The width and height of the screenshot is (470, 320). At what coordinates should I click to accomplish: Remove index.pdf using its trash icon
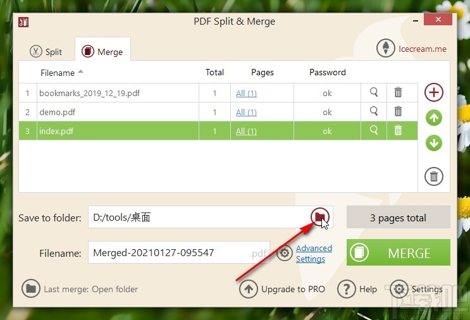[398, 130]
